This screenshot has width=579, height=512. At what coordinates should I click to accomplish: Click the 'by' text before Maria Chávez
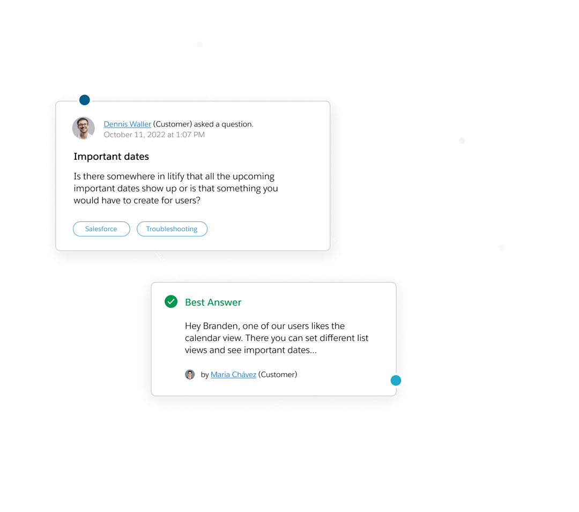pyautogui.click(x=205, y=375)
